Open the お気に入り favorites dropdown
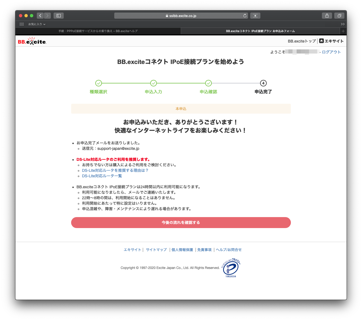The height and width of the screenshot is (320, 362). (x=37, y=24)
